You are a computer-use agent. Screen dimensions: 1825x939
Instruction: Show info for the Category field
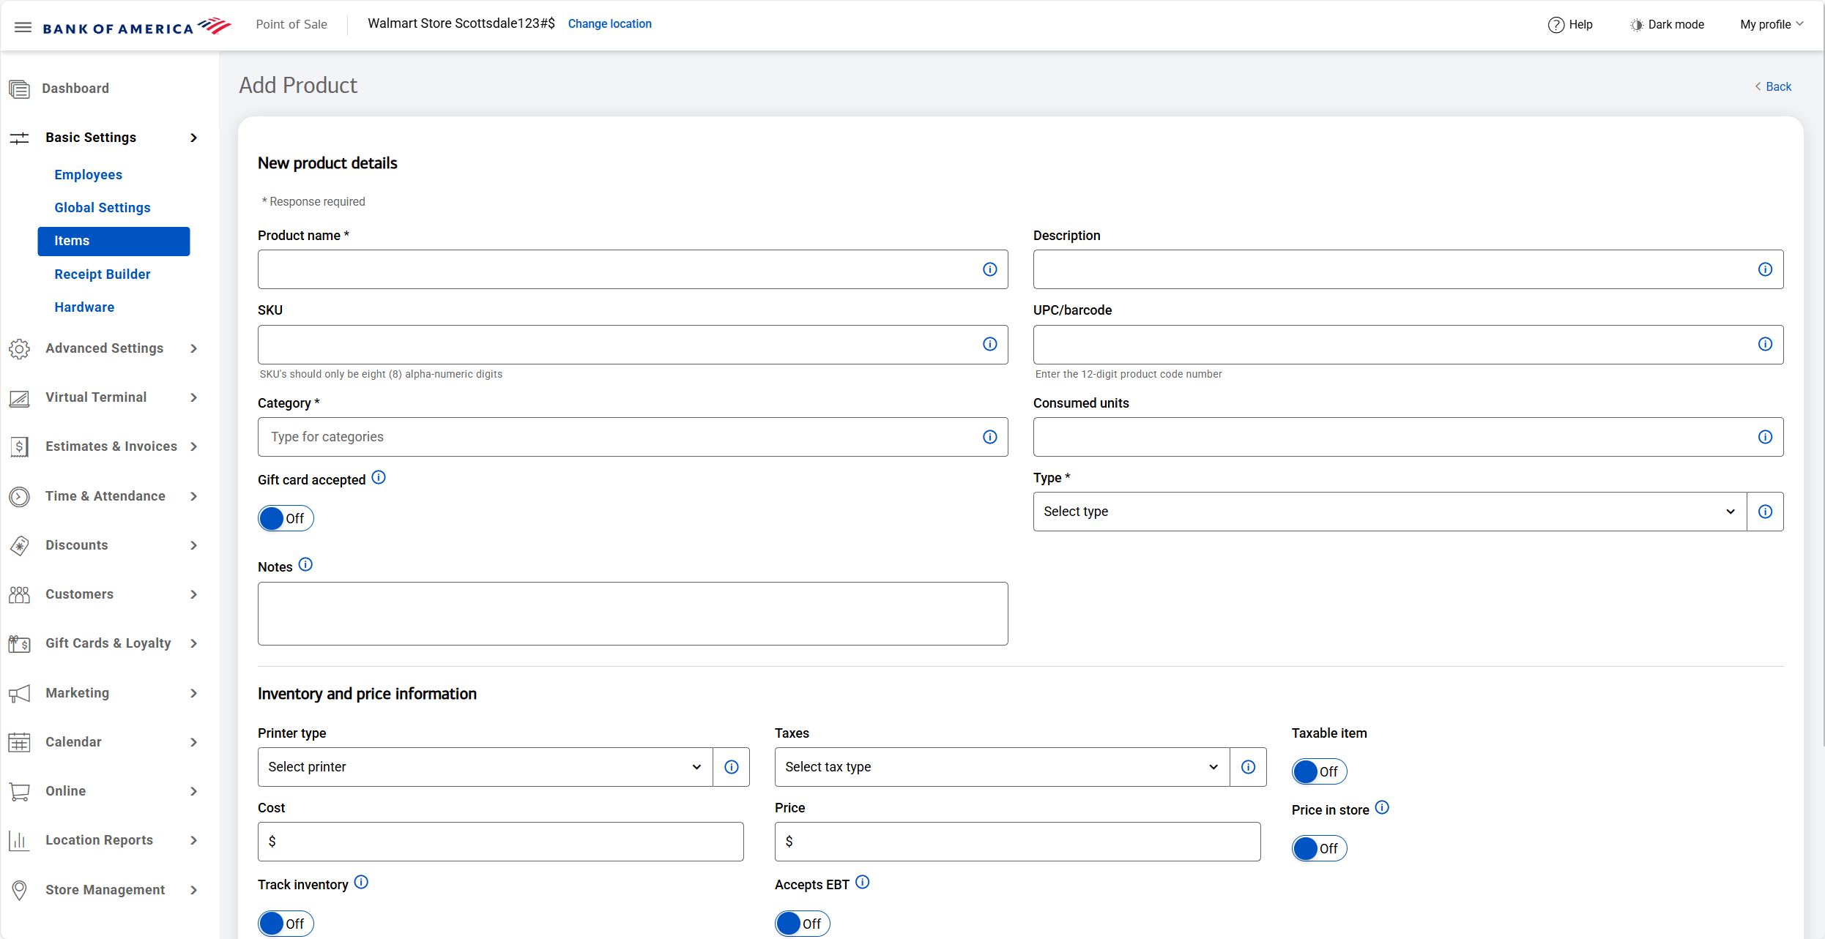coord(990,437)
